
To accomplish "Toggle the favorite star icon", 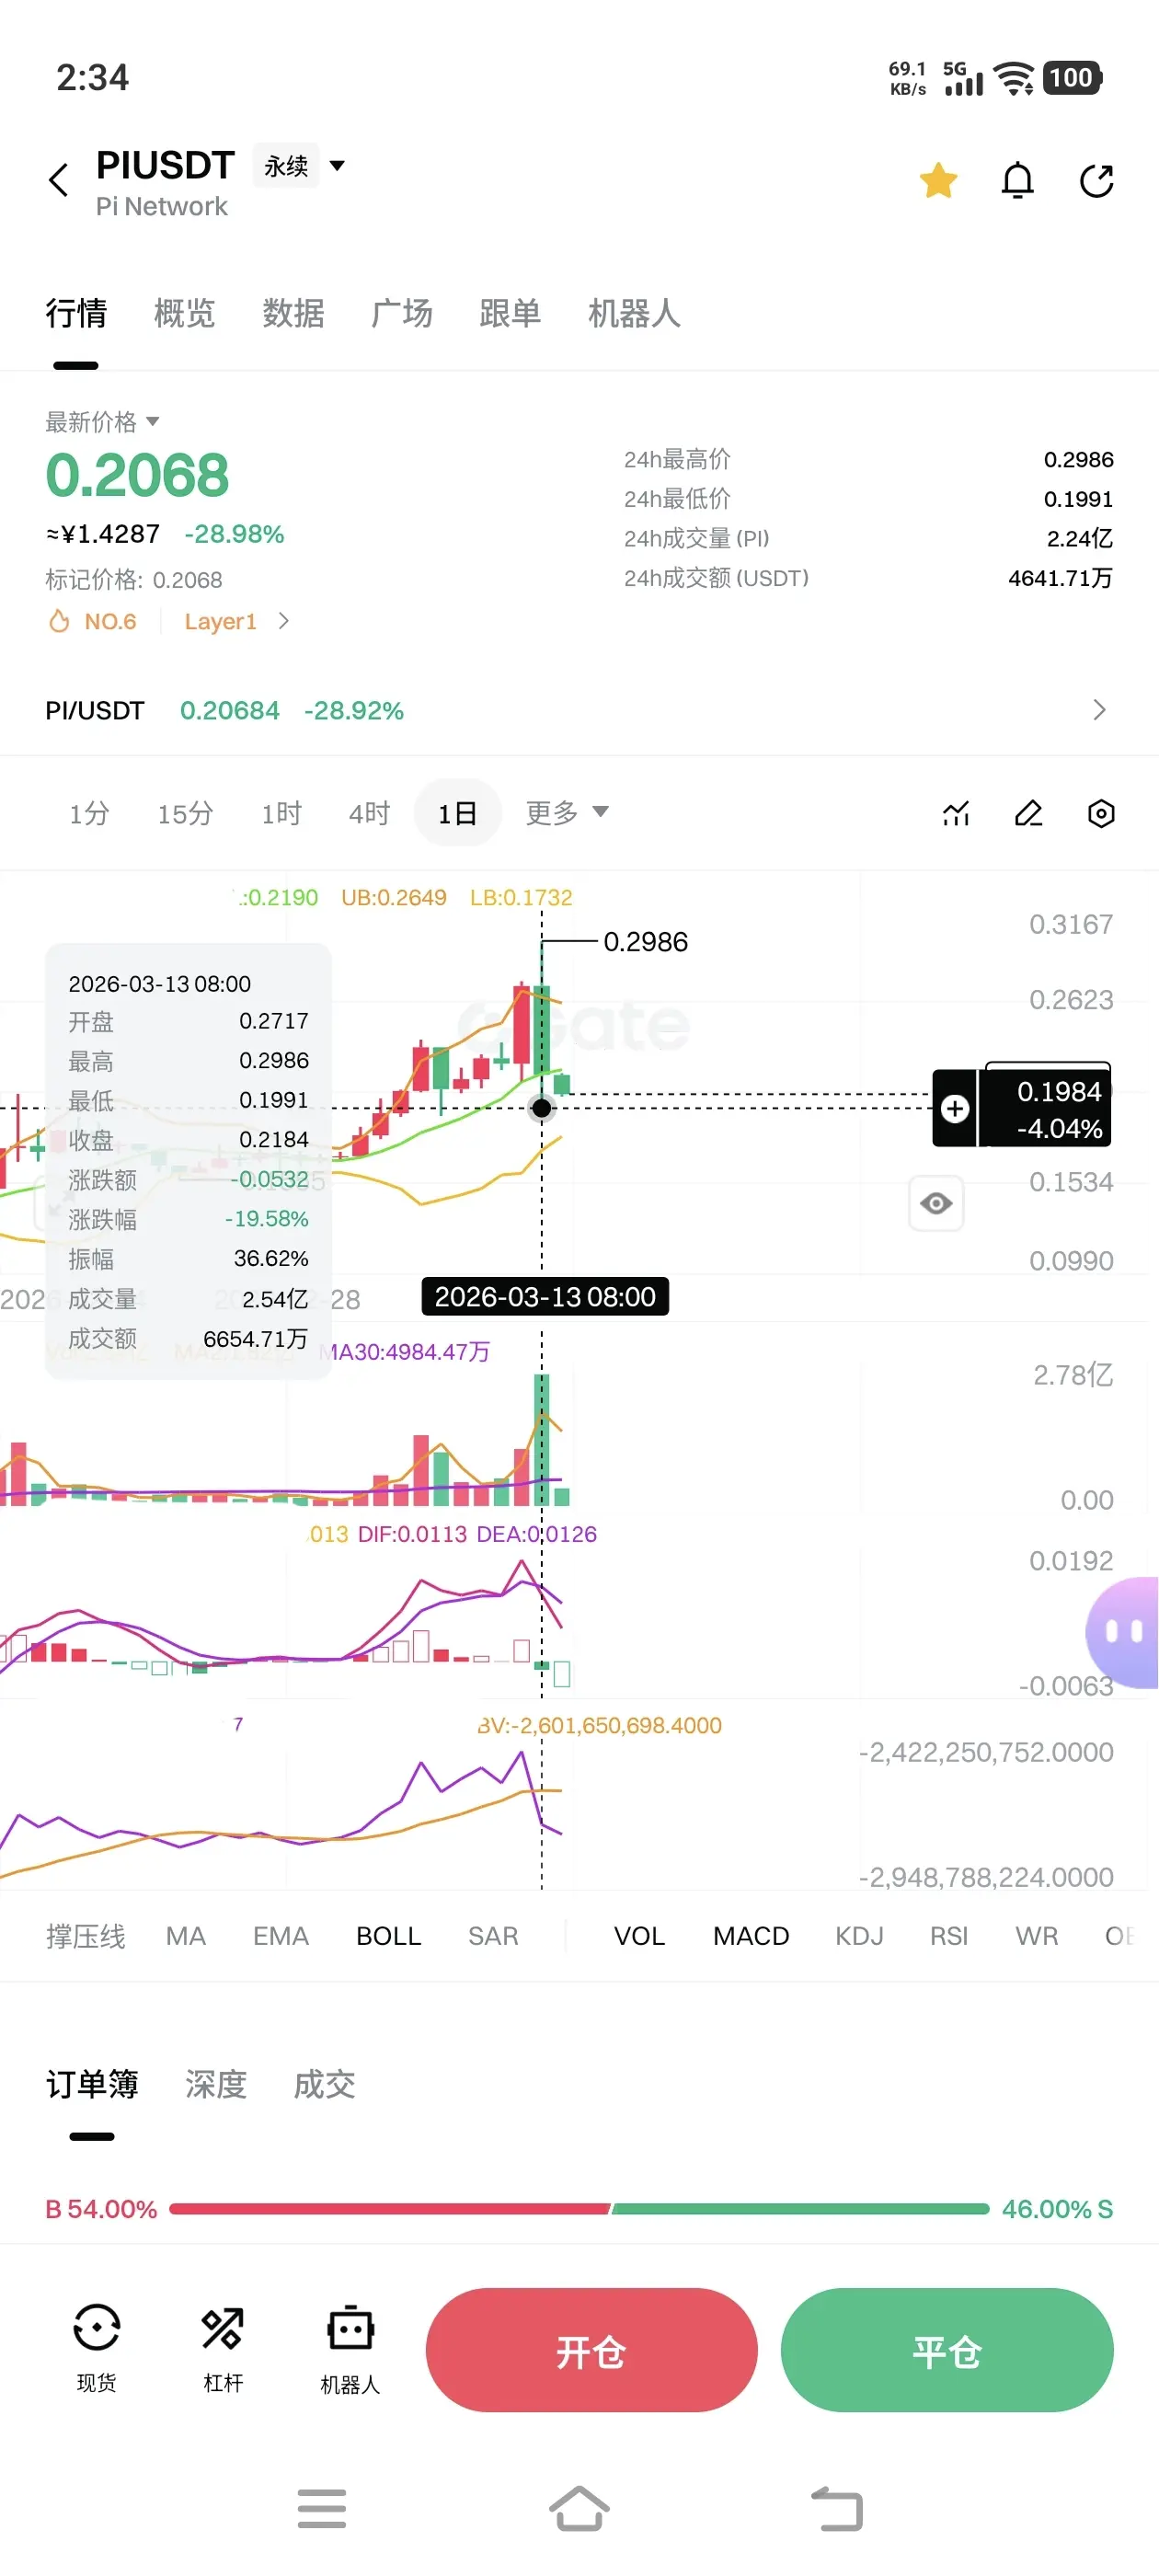I will [938, 181].
